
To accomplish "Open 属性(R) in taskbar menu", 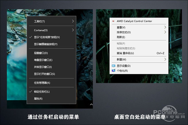I will pyautogui.click(x=51, y=99).
